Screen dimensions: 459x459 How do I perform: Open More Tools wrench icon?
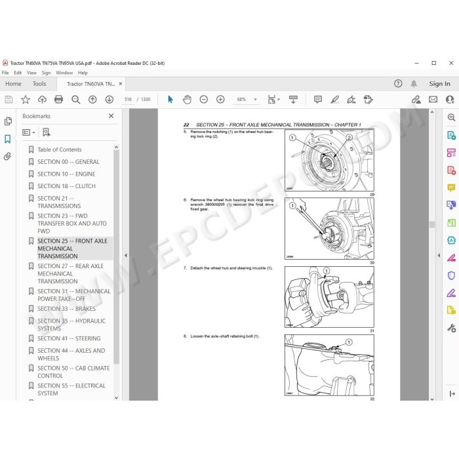tap(451, 328)
